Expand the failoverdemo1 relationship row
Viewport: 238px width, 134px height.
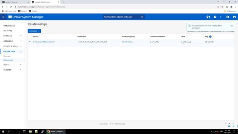[30, 42]
